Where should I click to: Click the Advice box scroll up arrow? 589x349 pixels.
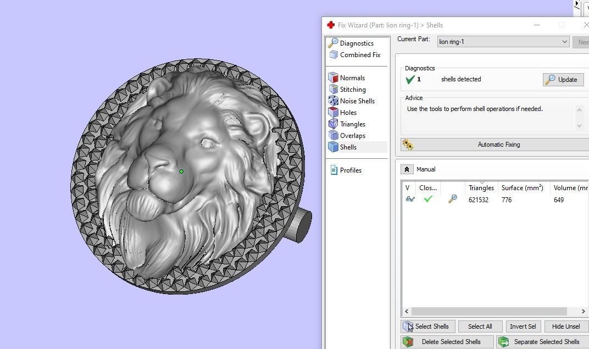coord(579,110)
